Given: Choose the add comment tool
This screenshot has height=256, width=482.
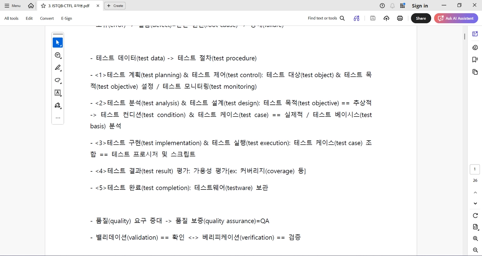Looking at the screenshot, I should tap(57, 55).
